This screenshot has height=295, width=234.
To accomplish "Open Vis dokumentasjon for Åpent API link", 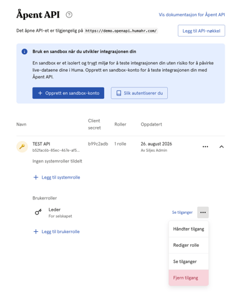I will pos(192,15).
